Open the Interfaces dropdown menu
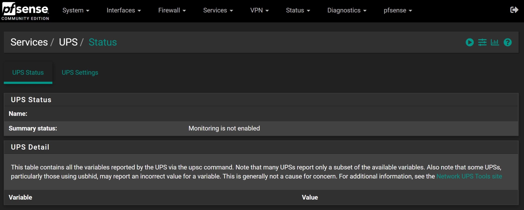 (124, 10)
